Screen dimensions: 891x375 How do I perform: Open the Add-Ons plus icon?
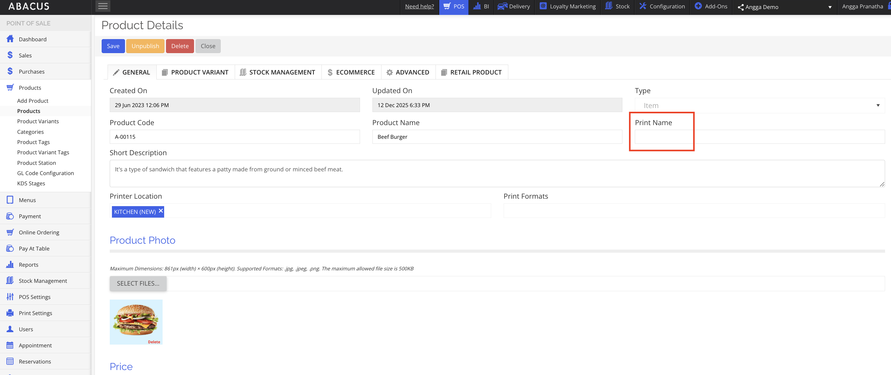point(698,6)
